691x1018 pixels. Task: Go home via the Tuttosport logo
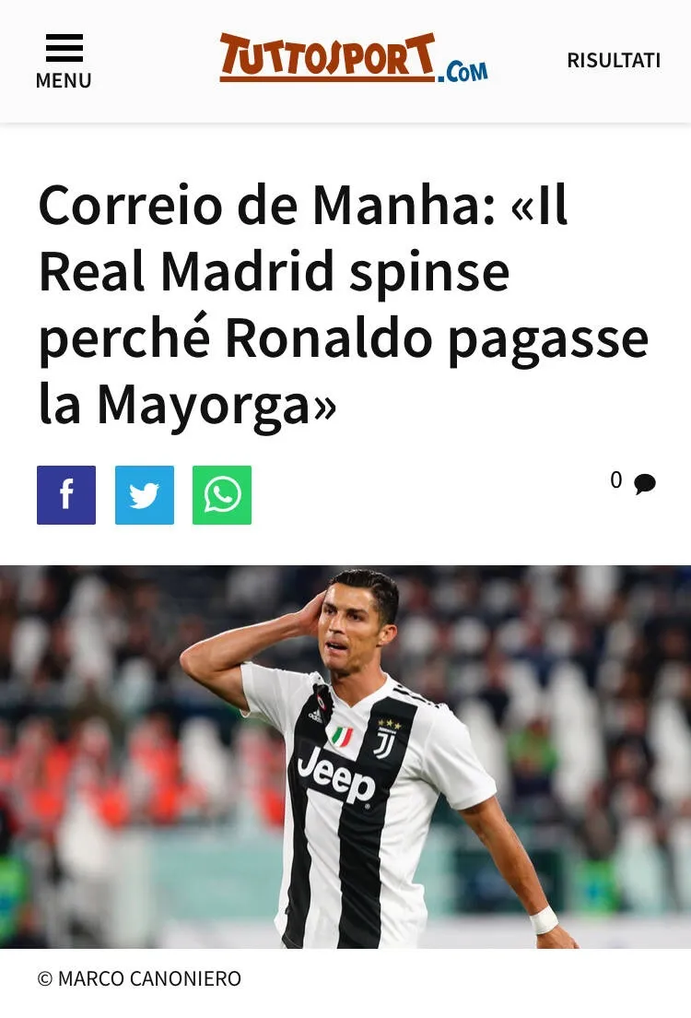[353, 58]
